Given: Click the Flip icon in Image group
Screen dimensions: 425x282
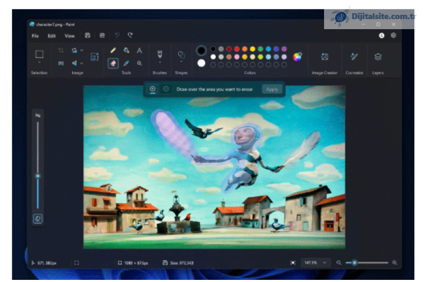Looking at the screenshot, I should 74,63.
